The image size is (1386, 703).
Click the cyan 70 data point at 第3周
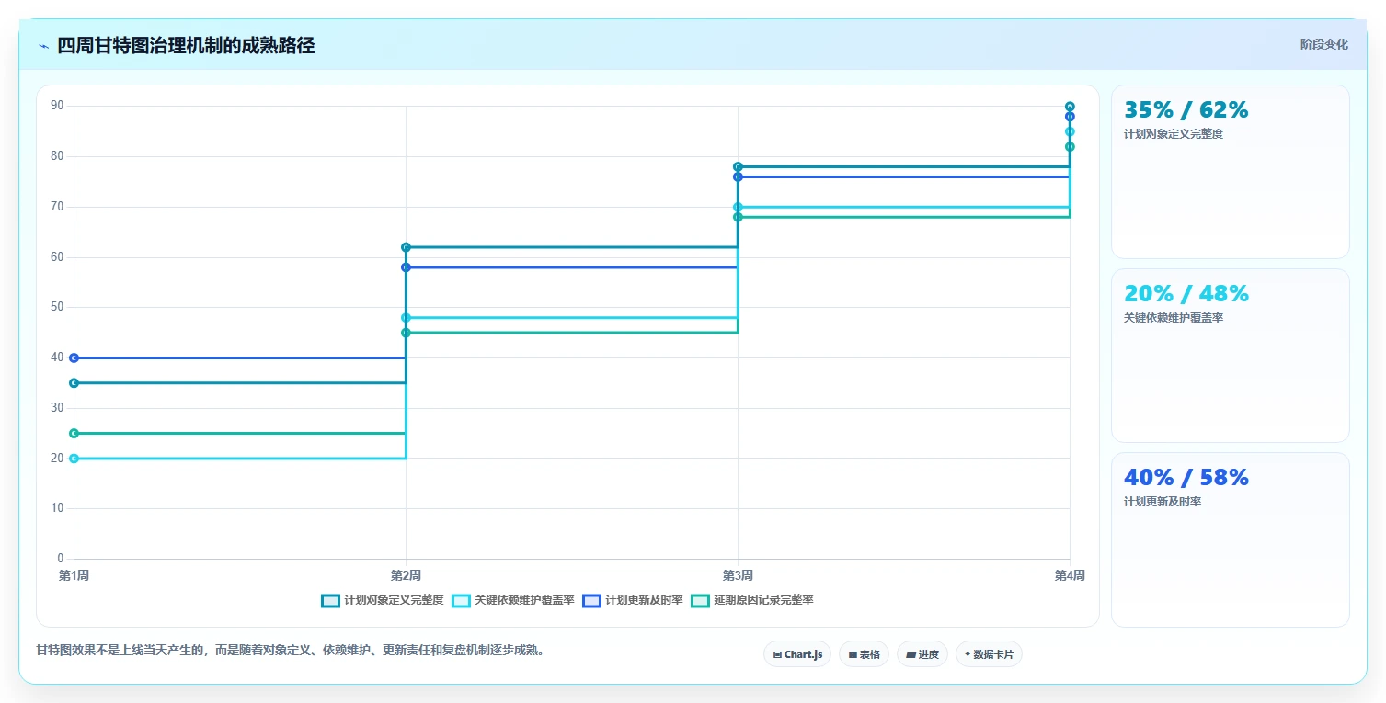738,207
